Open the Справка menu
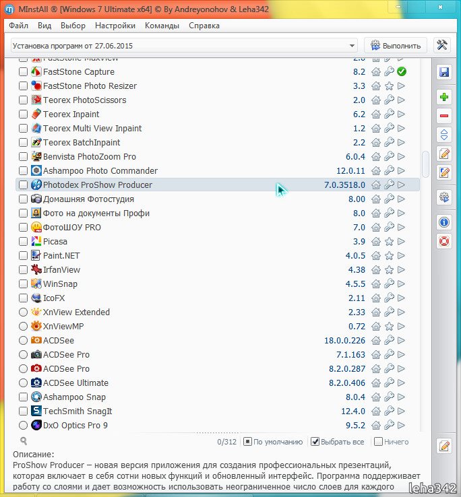 coord(204,26)
